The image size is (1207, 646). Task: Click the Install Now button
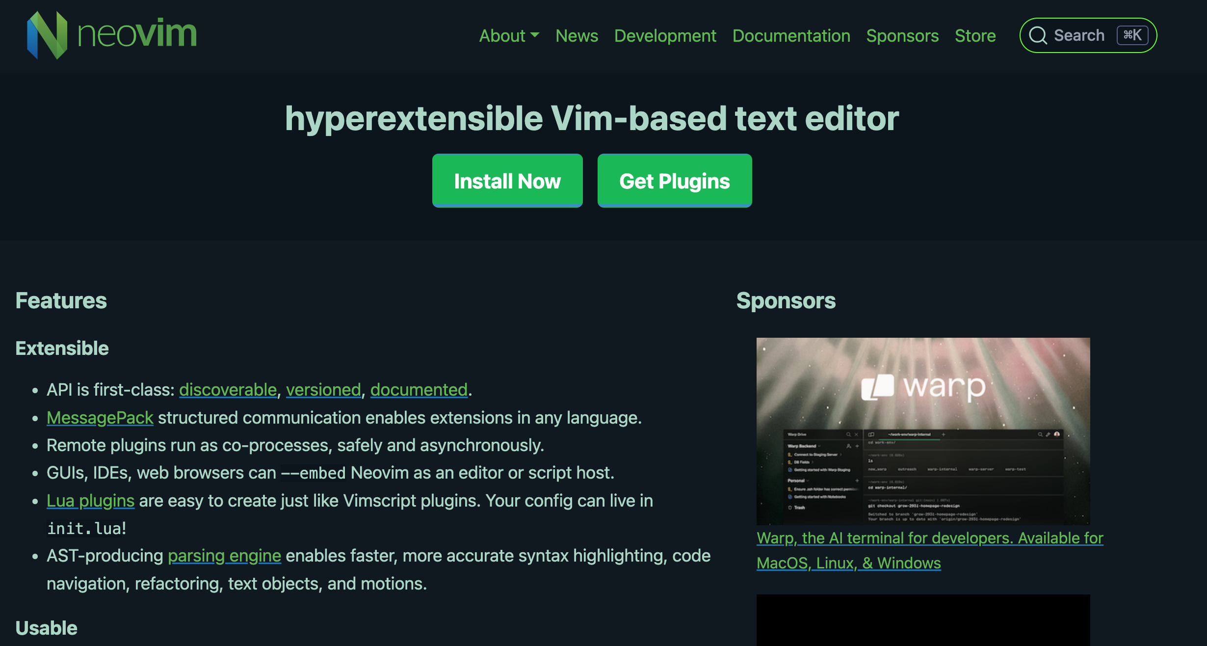click(507, 180)
